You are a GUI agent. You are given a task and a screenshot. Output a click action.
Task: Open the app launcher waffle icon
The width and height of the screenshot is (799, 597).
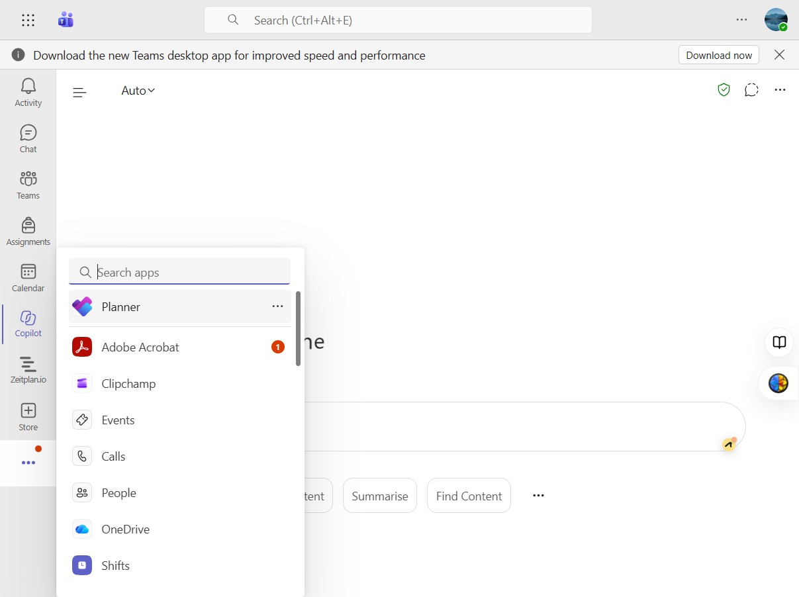(28, 20)
